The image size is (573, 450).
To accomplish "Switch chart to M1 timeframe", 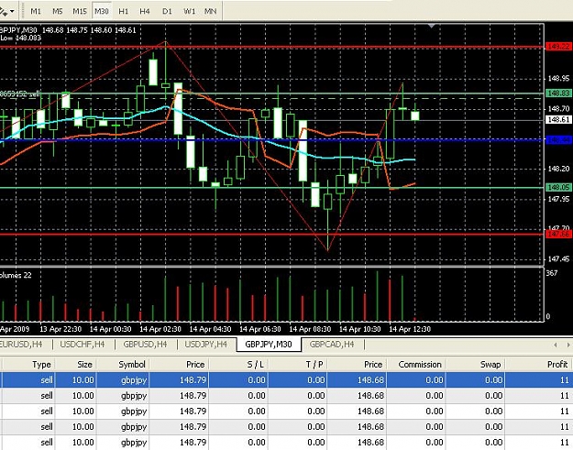I will (x=36, y=11).
